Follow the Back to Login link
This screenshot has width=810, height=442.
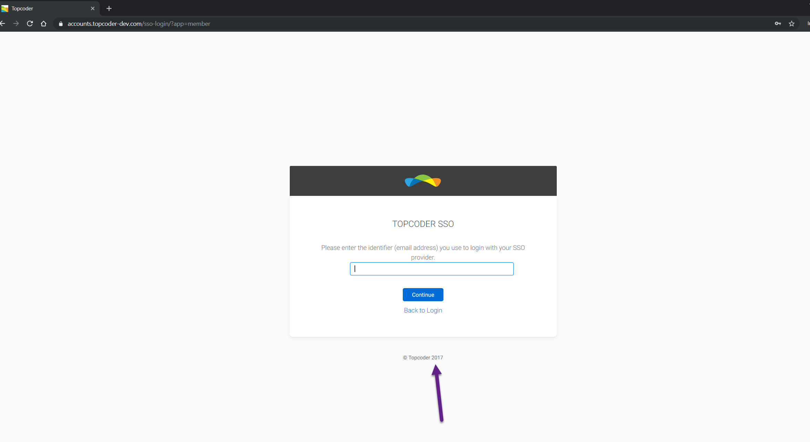point(423,311)
